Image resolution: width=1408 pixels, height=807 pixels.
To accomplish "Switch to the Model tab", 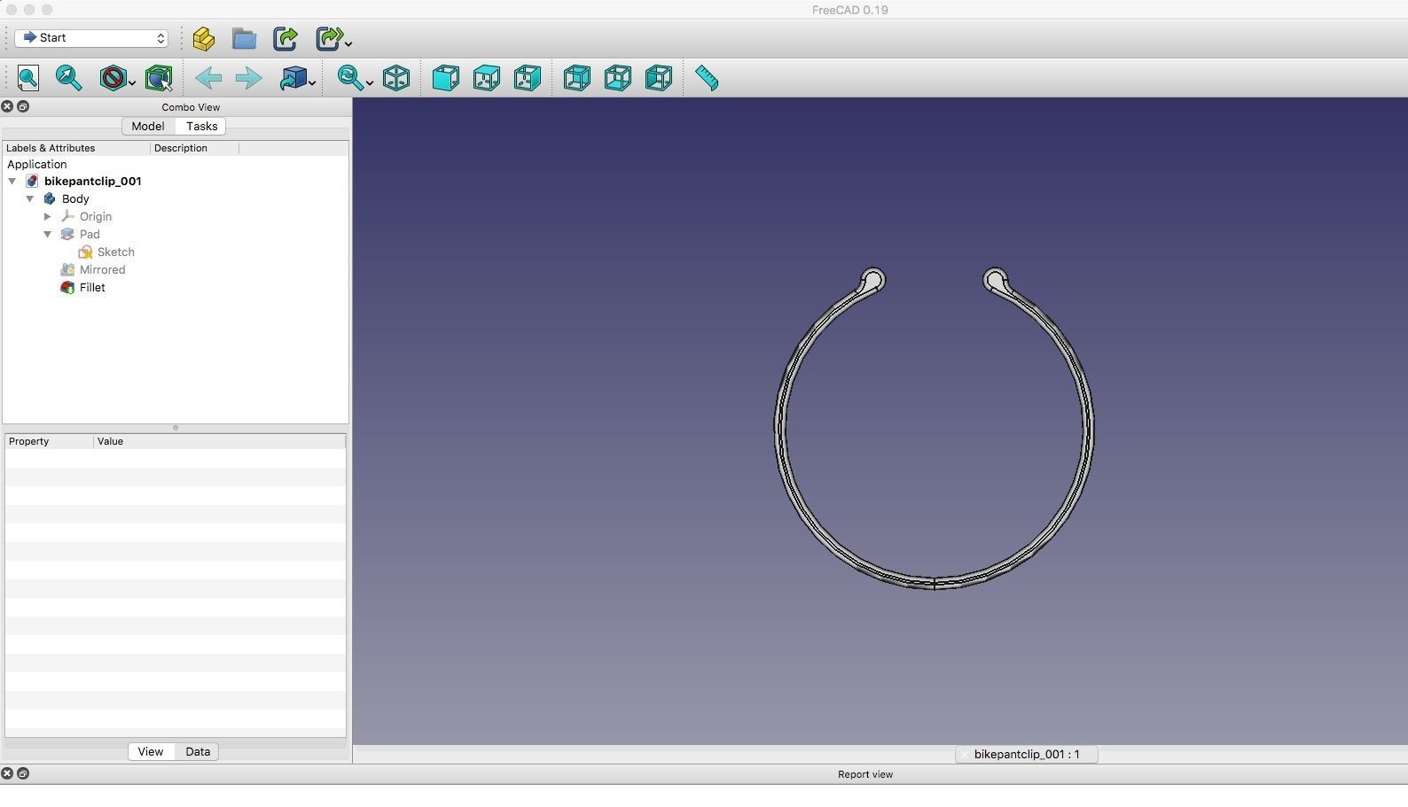I will pyautogui.click(x=148, y=126).
